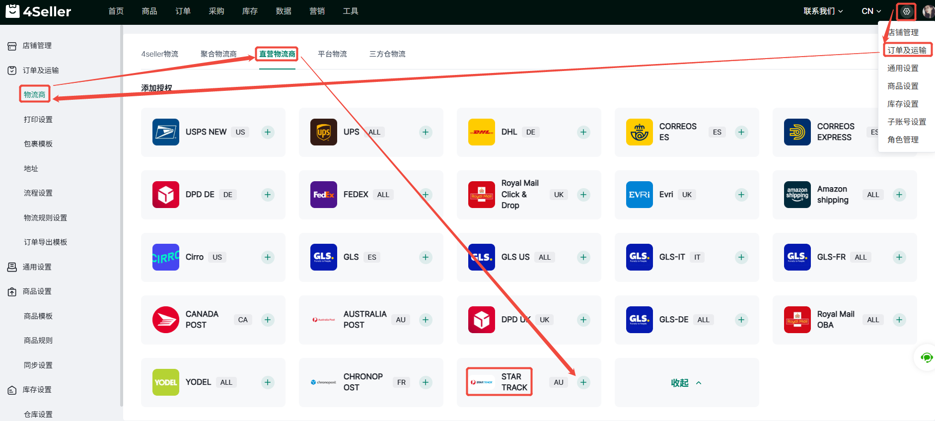Open 库存 in top navigation
The image size is (935, 421).
[250, 11]
